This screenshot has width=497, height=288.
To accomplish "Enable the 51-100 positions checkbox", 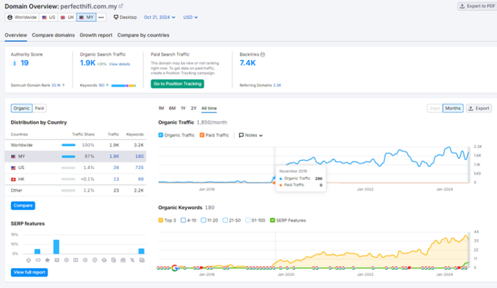I will point(248,220).
